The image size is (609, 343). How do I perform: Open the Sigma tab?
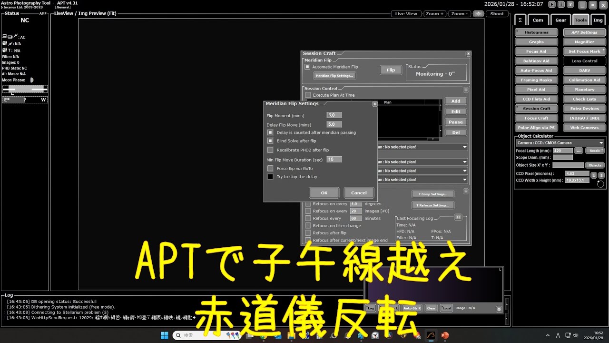click(x=520, y=20)
